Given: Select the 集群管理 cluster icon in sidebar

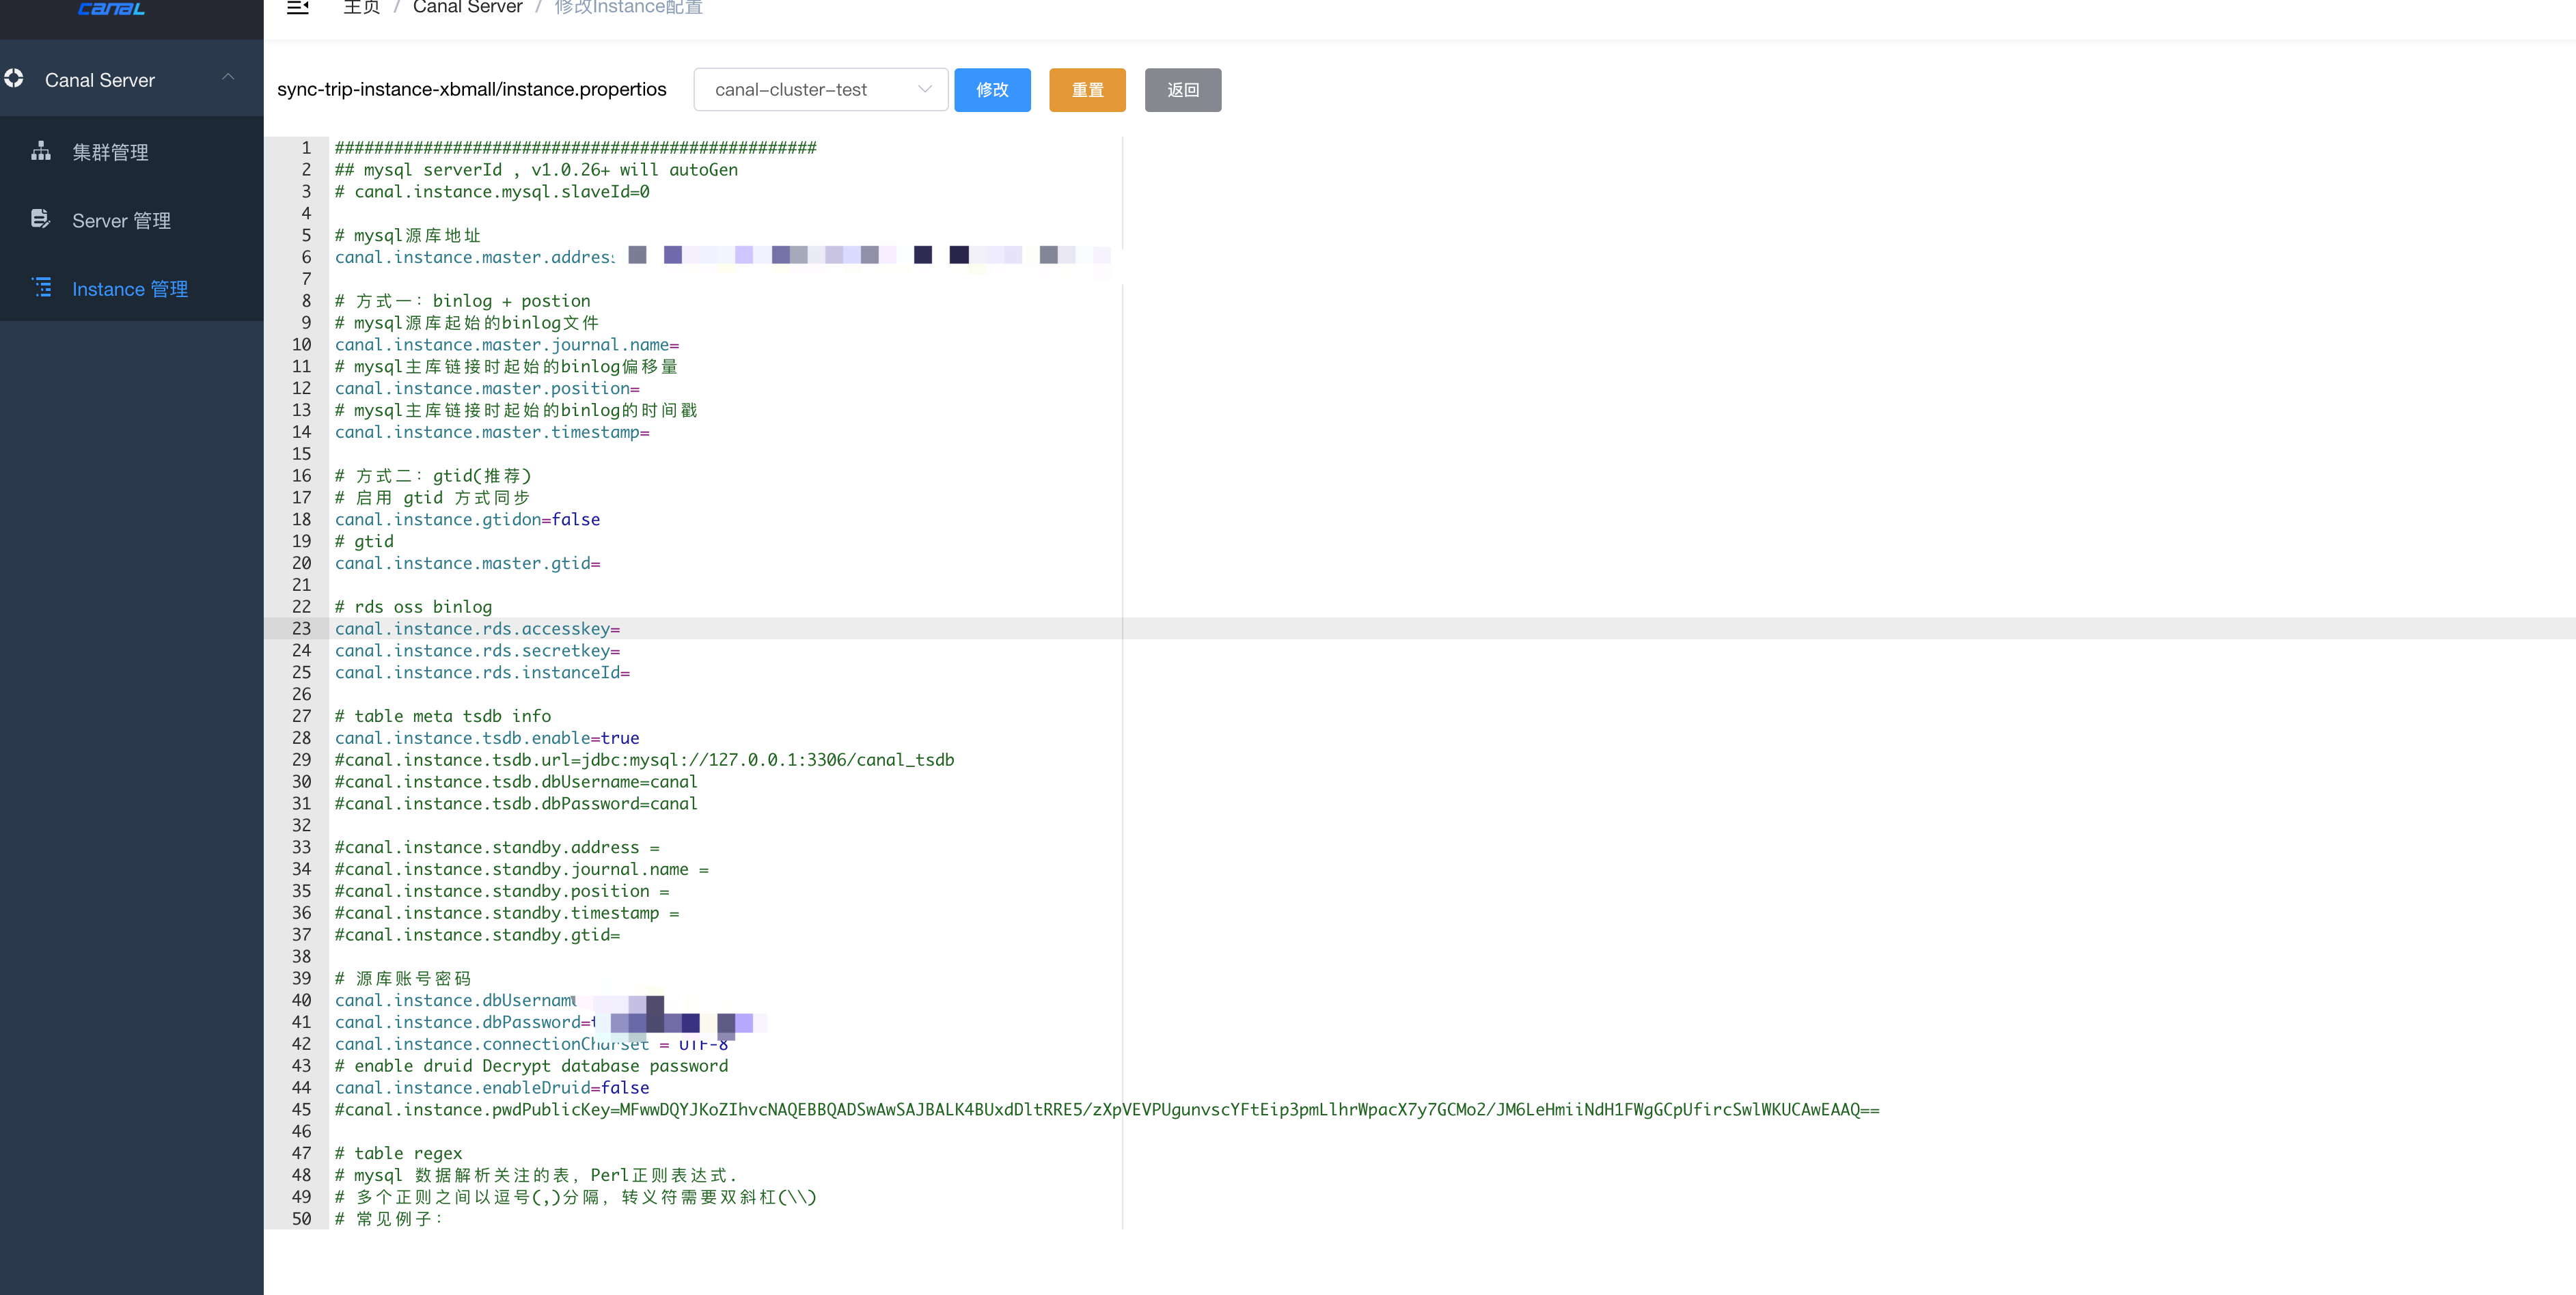Looking at the screenshot, I should pyautogui.click(x=41, y=152).
